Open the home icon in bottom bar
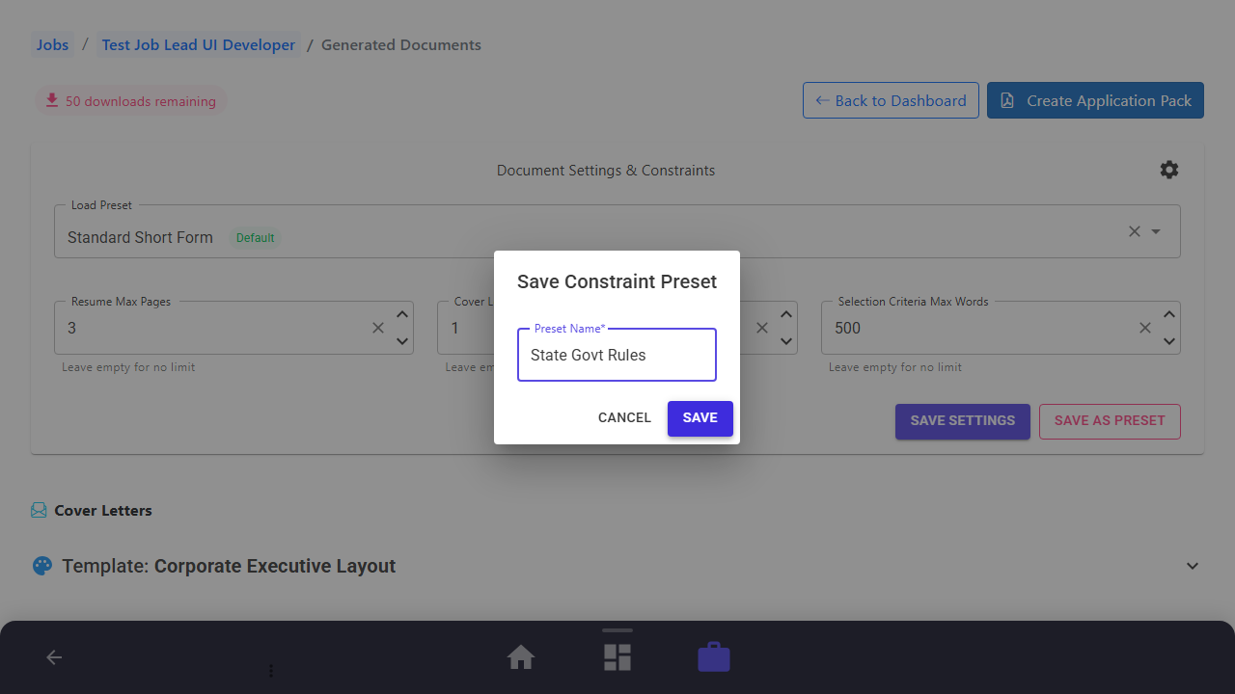This screenshot has width=1235, height=694. [521, 657]
